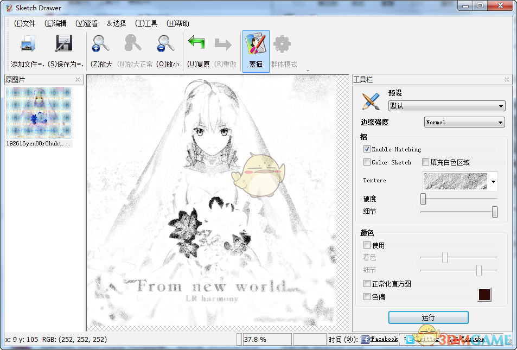Viewport: 517px width, 350px height.
Task: Click the Facebook icon in status bar
Action: click(x=365, y=340)
